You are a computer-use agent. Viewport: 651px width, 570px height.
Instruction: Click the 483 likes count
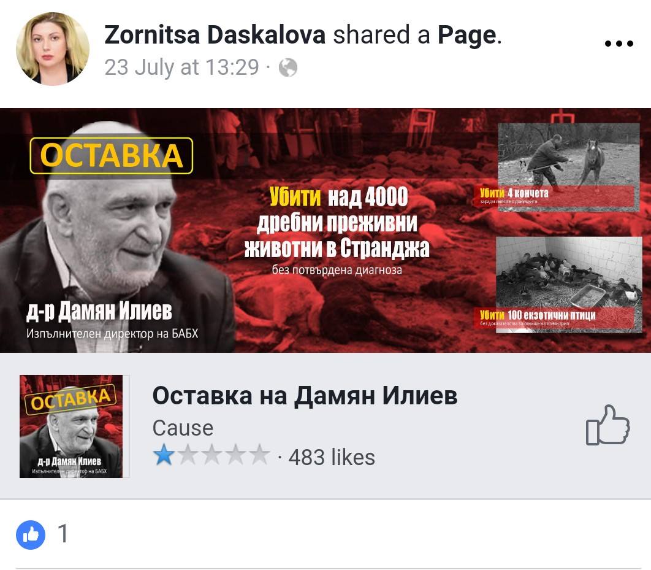point(332,458)
